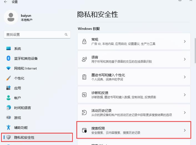The height and width of the screenshot is (145, 196).
Task: Click the 安全搜索、云内容搜索 description
Action: click(x=116, y=133)
